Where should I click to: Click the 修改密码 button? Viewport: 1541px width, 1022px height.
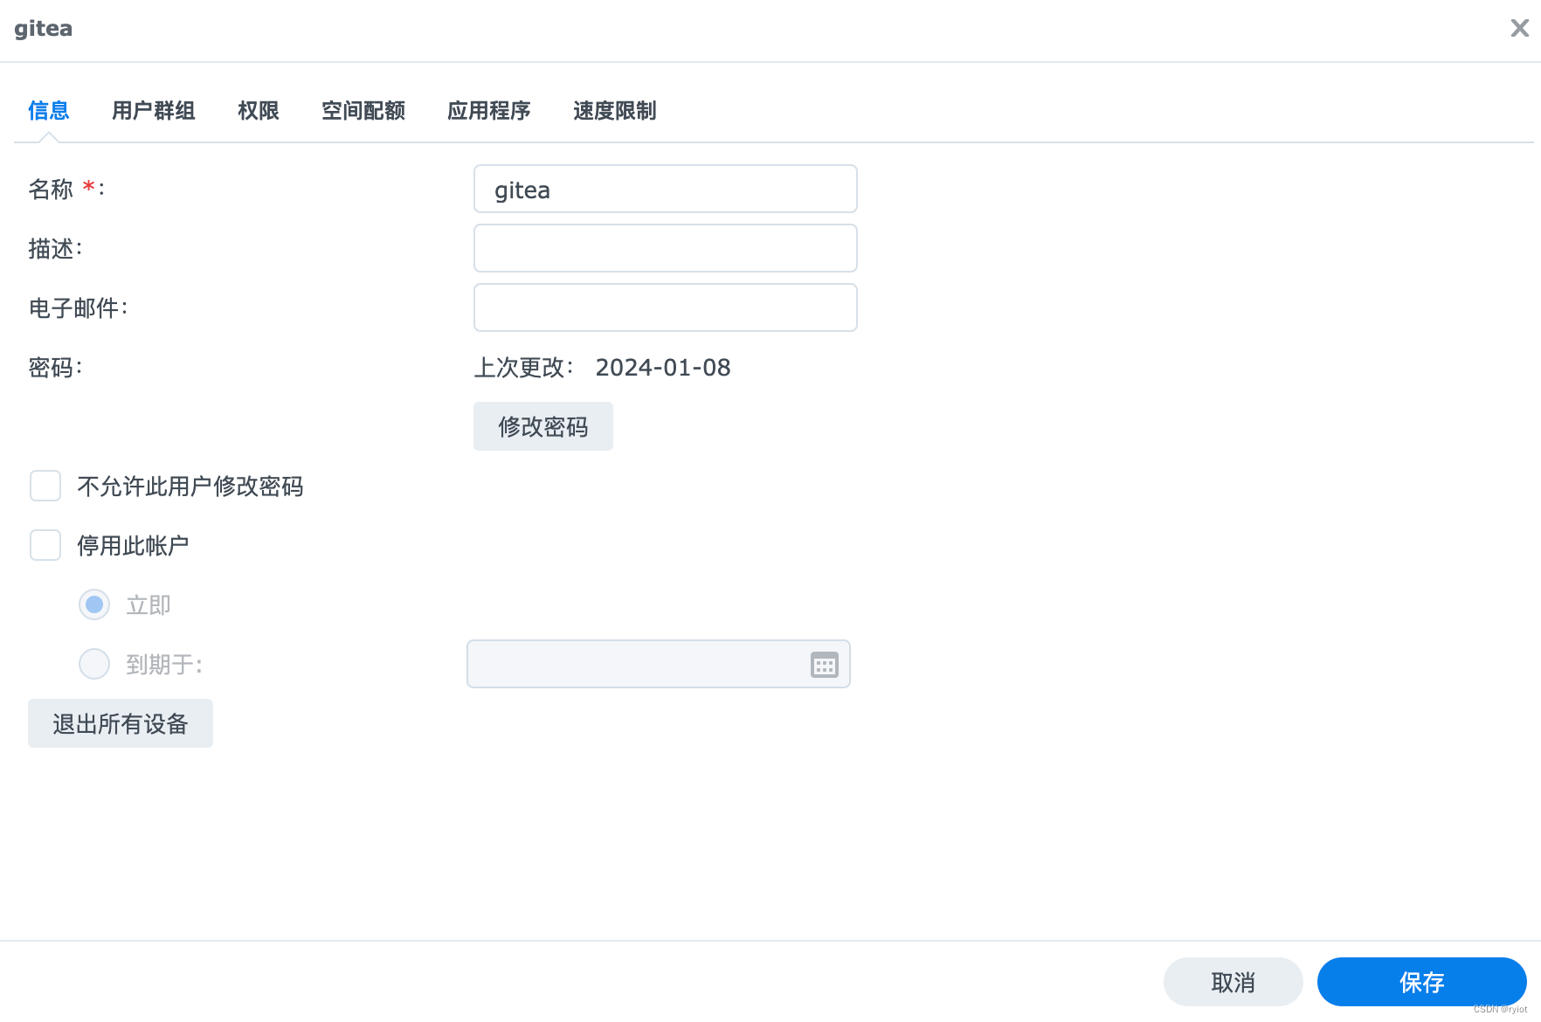click(x=543, y=426)
